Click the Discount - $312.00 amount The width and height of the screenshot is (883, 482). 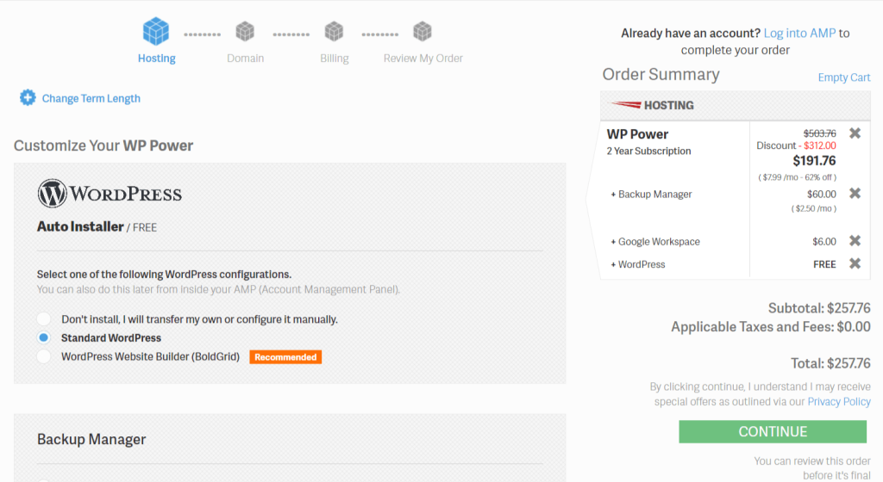point(796,145)
